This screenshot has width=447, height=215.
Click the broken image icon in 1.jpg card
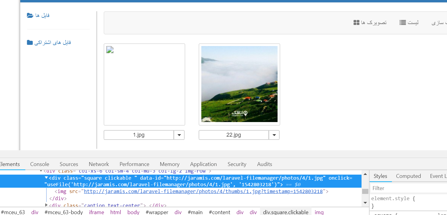tap(110, 50)
